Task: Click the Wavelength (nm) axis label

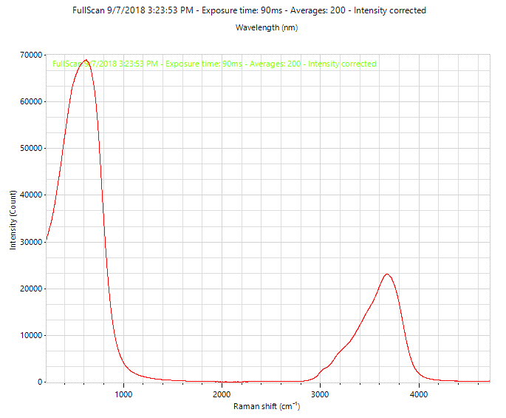Action: [x=267, y=27]
